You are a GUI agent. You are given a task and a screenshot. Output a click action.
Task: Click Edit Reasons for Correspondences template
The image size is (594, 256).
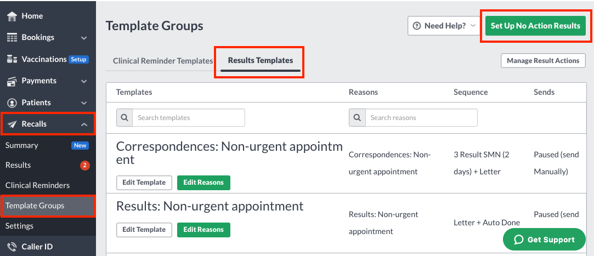point(203,183)
